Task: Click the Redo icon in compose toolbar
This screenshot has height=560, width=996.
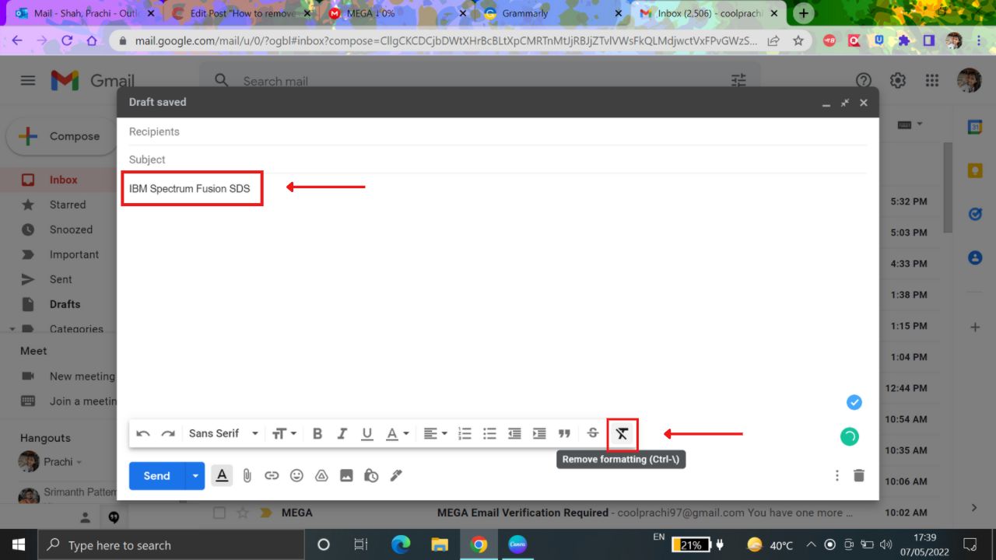Action: (x=168, y=434)
